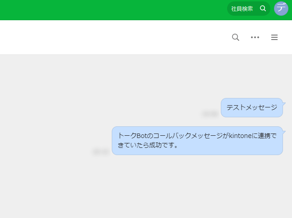292x218 pixels.
Task: Click the 社員検索 label text
Action: [x=242, y=9]
